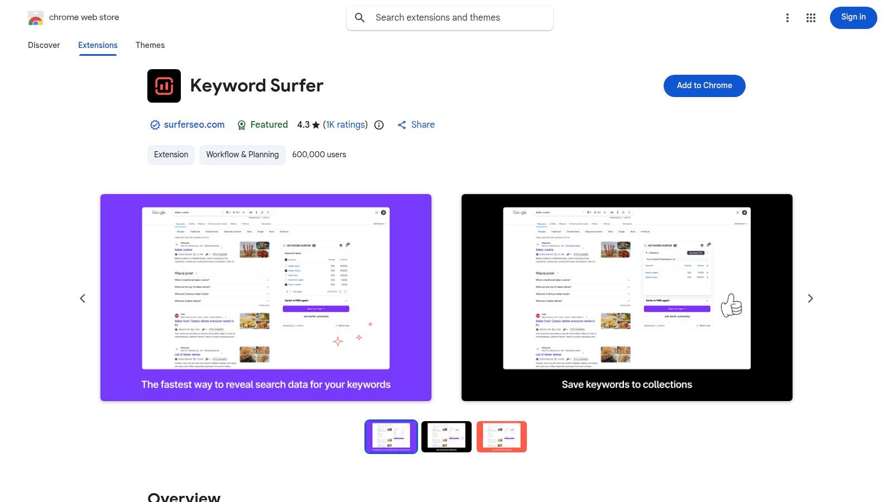
Task: Click the Featured badge icon
Action: point(242,124)
